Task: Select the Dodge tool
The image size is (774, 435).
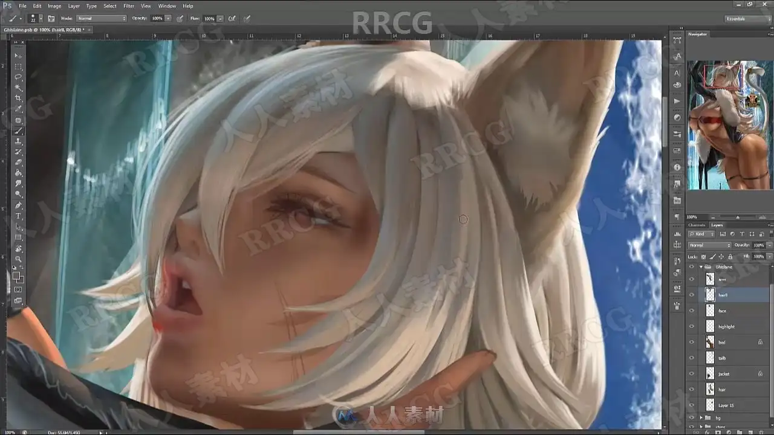Action: tap(18, 195)
